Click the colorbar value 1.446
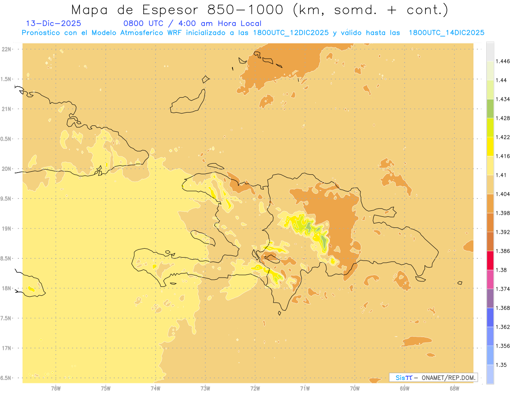The image size is (510, 394). click(x=503, y=61)
